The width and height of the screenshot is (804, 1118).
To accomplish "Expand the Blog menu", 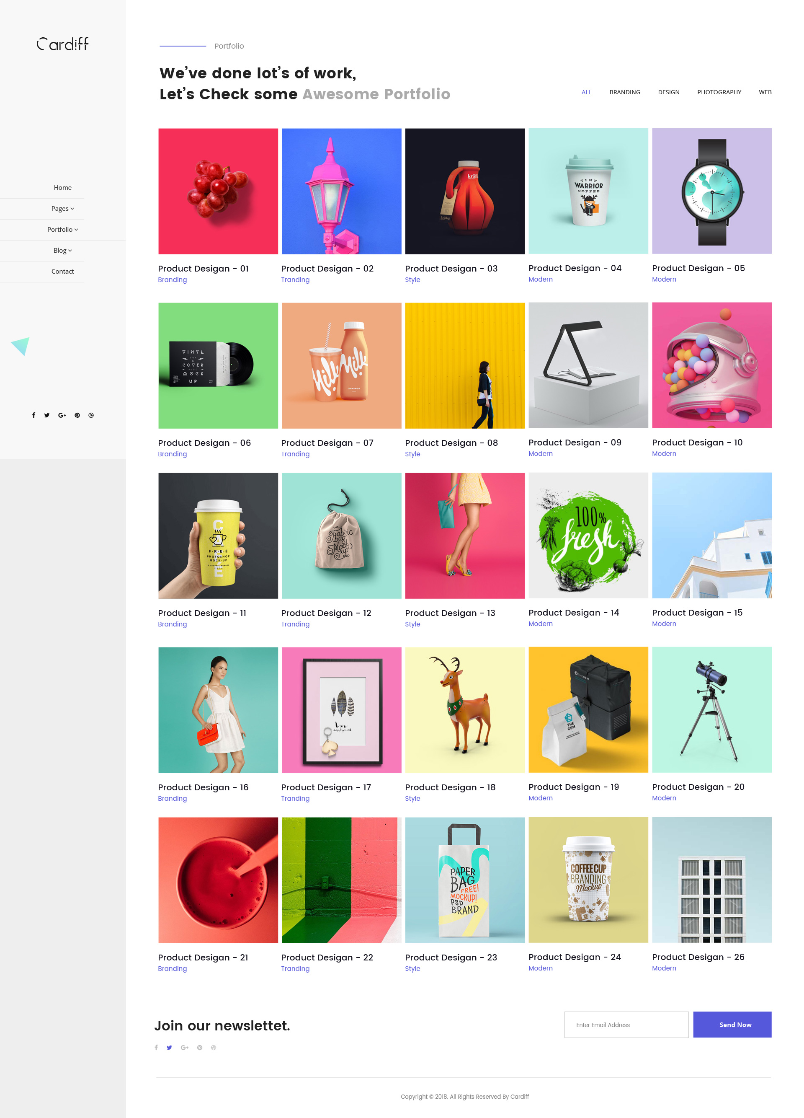I will point(62,251).
